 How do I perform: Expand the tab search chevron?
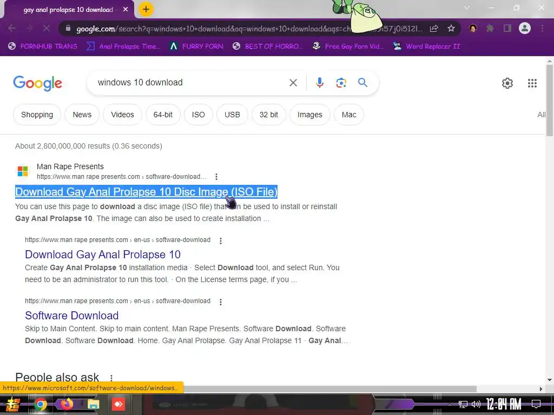[x=467, y=8]
